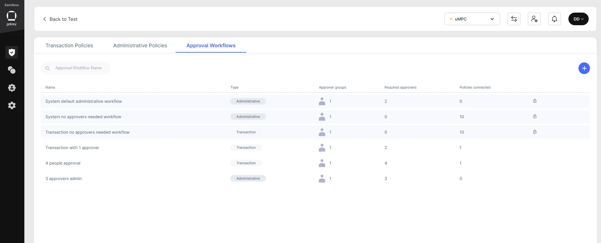Open the shield policies sidebar icon
The height and width of the screenshot is (243, 601).
12,52
